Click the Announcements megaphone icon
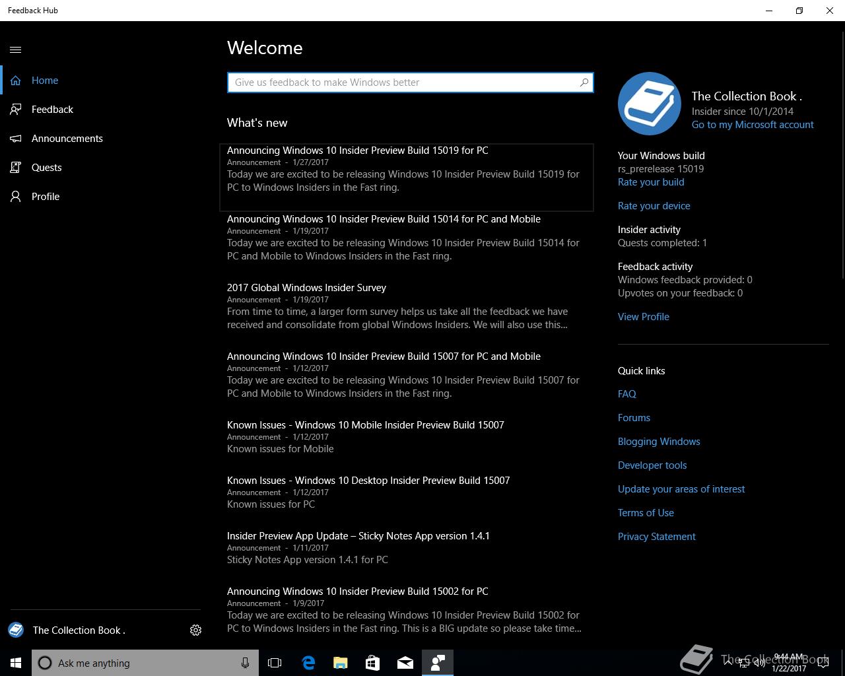This screenshot has width=845, height=676. 16,139
